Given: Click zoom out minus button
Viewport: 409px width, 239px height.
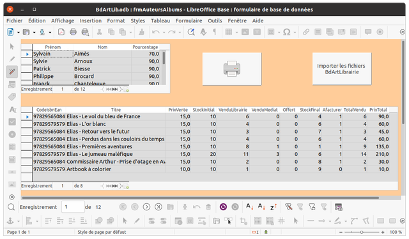Looking at the screenshot, I should (341, 232).
